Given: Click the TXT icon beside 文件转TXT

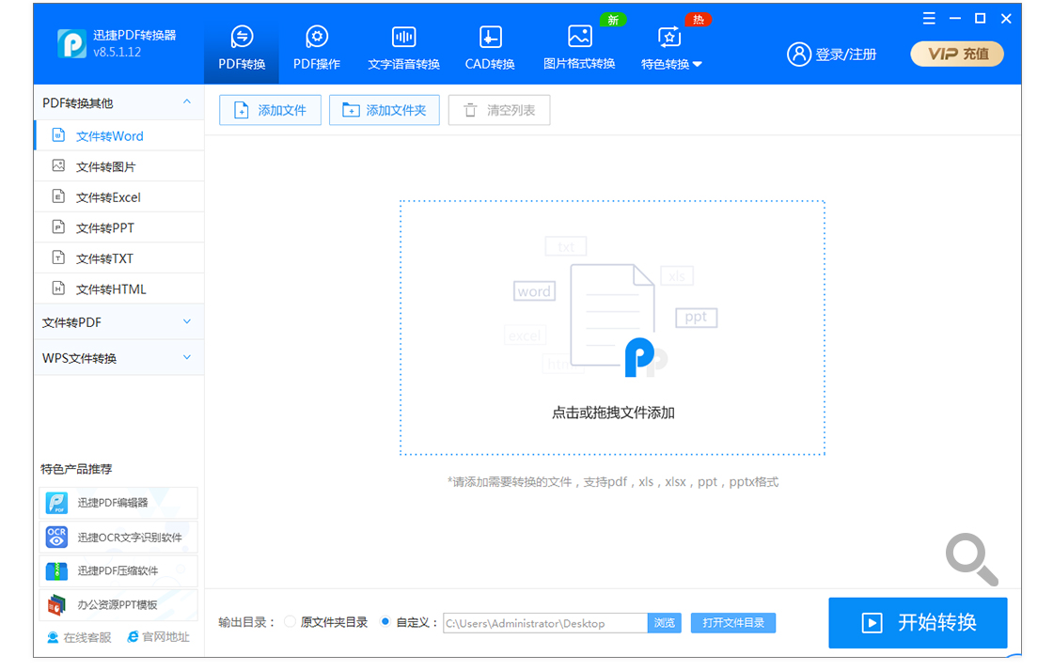Looking at the screenshot, I should click(58, 257).
